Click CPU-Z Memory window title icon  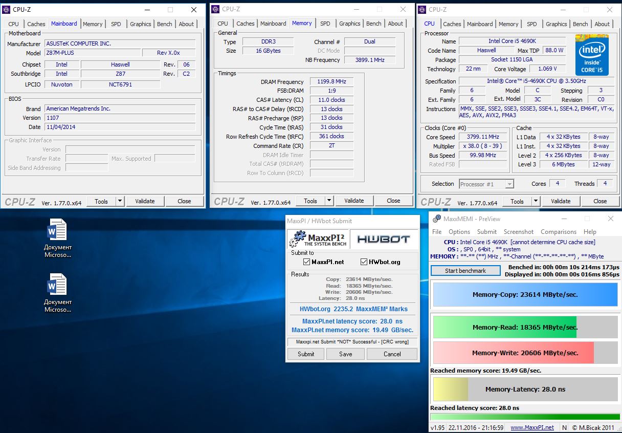tap(215, 9)
